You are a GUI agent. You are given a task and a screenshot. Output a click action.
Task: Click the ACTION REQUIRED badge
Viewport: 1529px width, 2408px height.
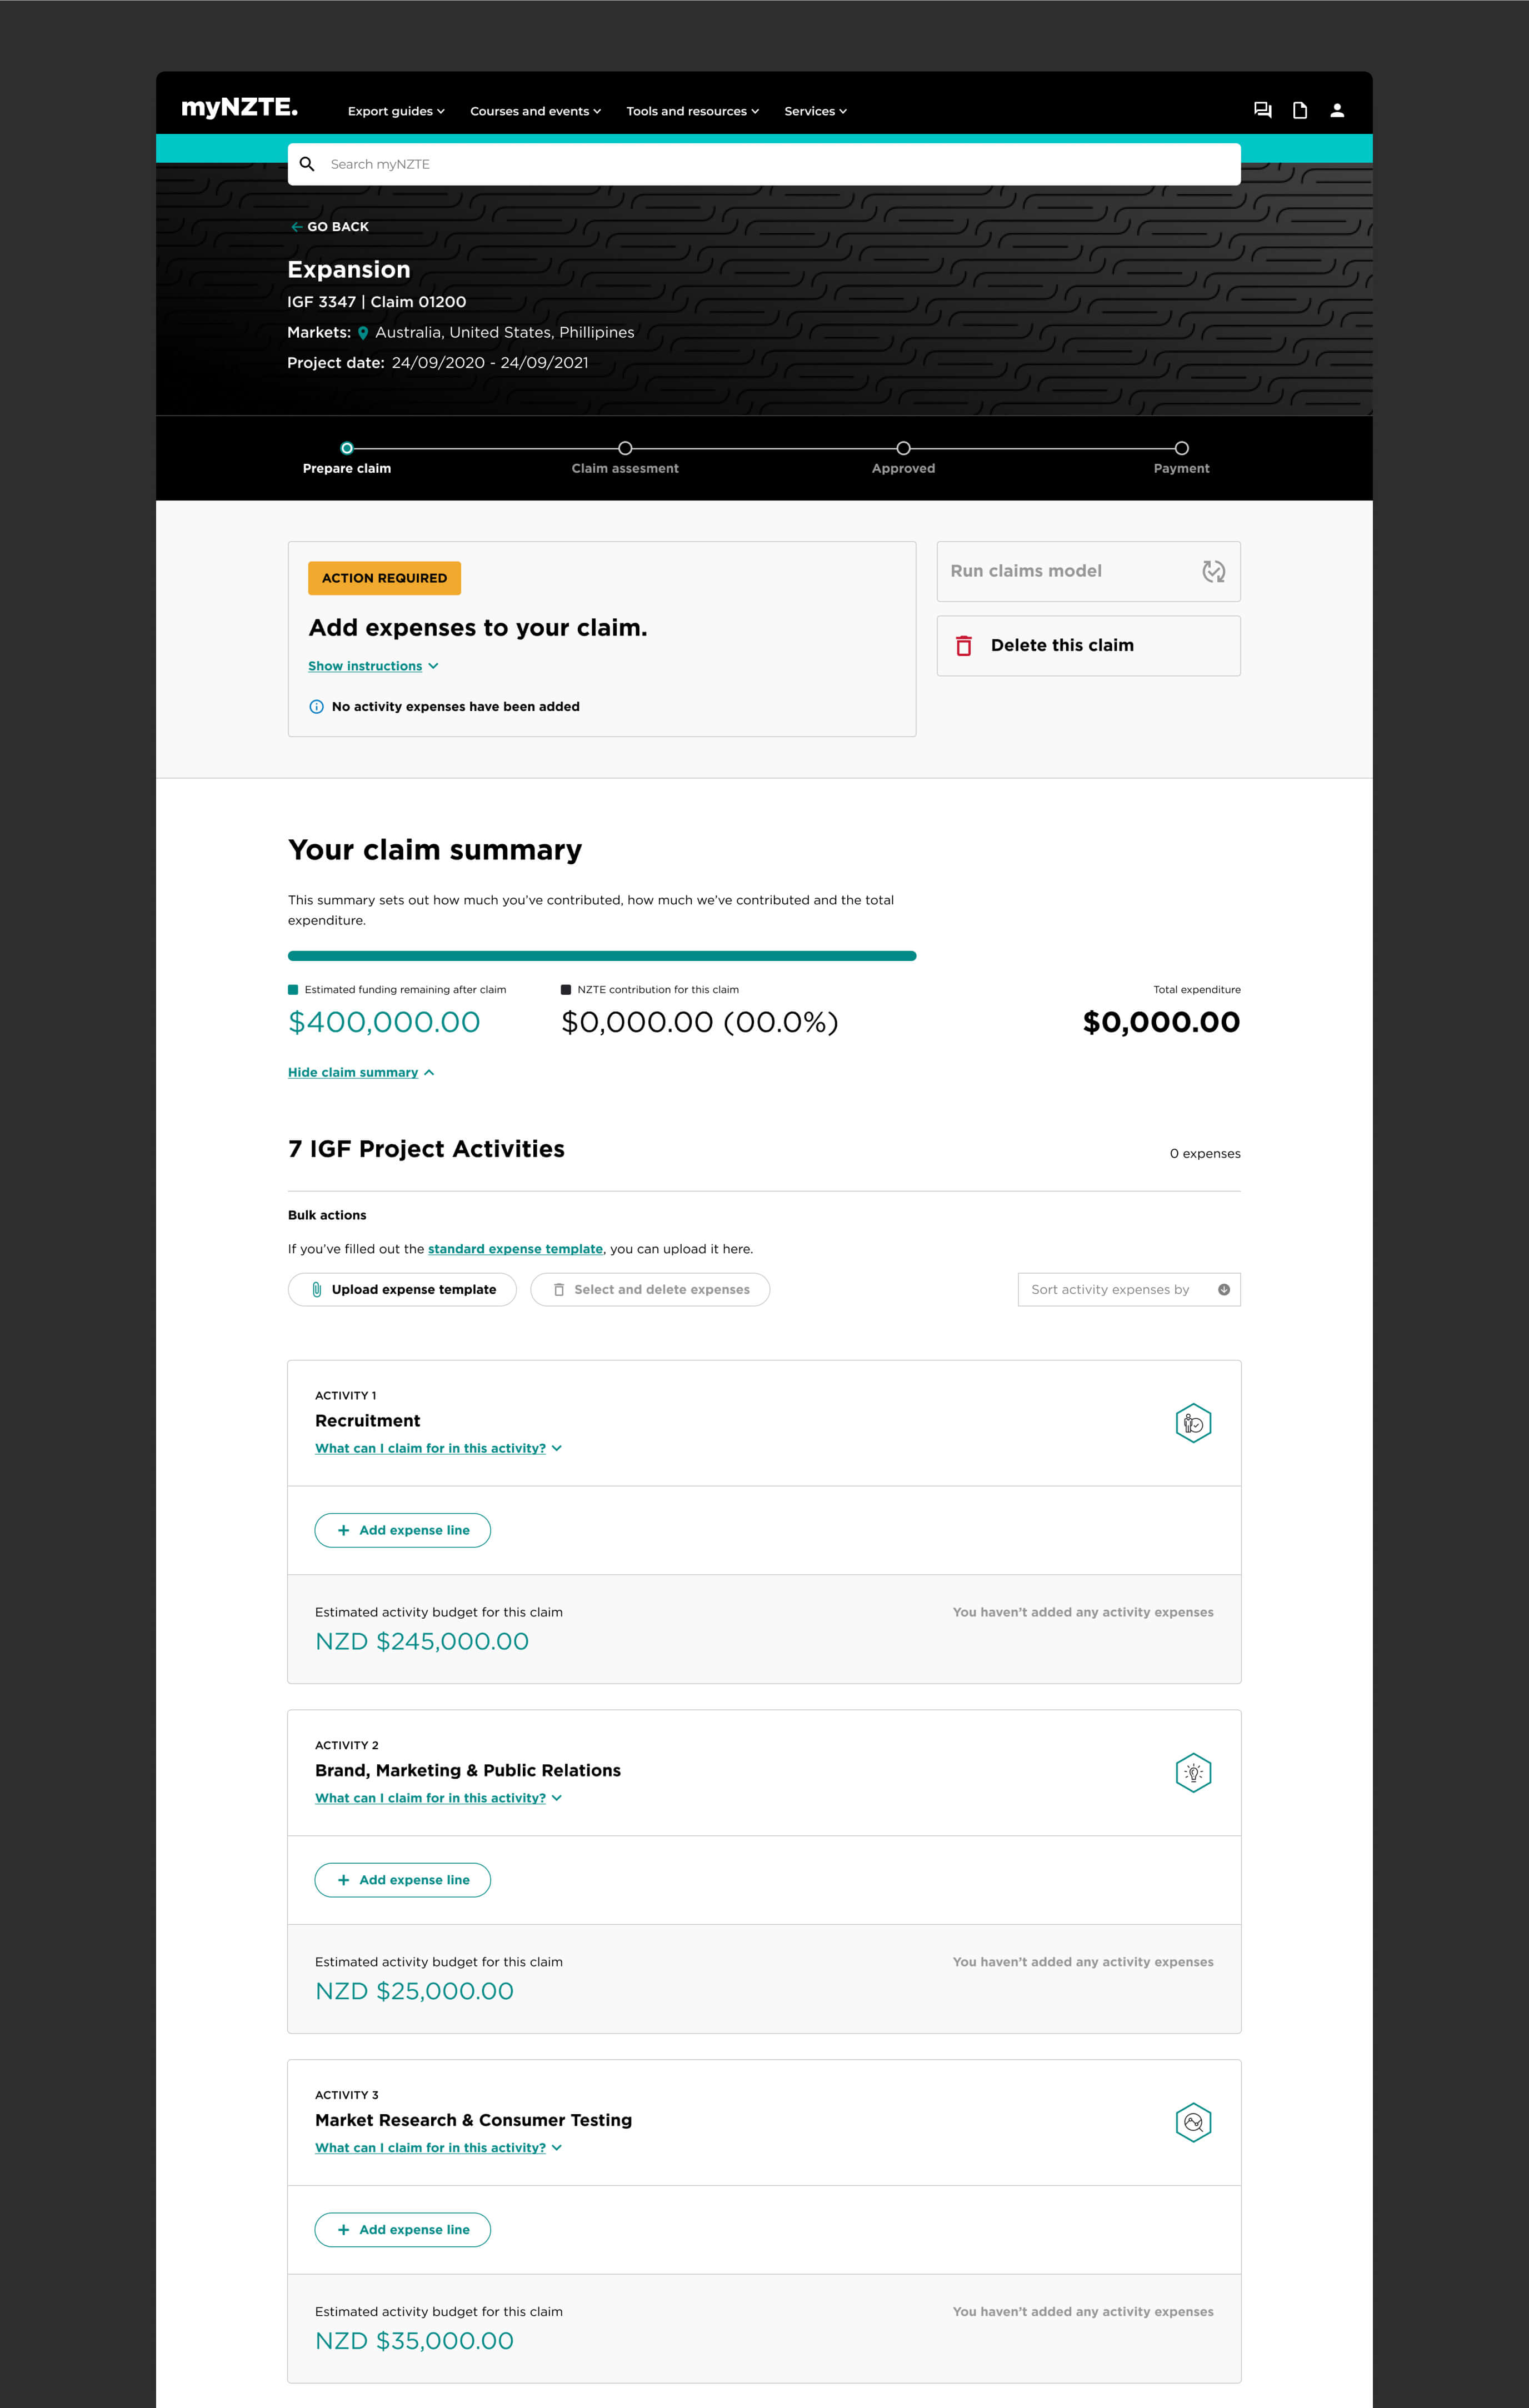384,578
